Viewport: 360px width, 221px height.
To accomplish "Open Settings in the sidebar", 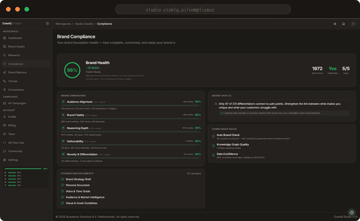I will pos(26,160).
